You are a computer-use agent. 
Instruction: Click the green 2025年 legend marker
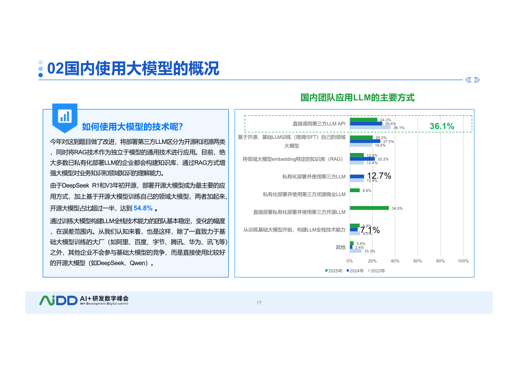click(x=327, y=271)
